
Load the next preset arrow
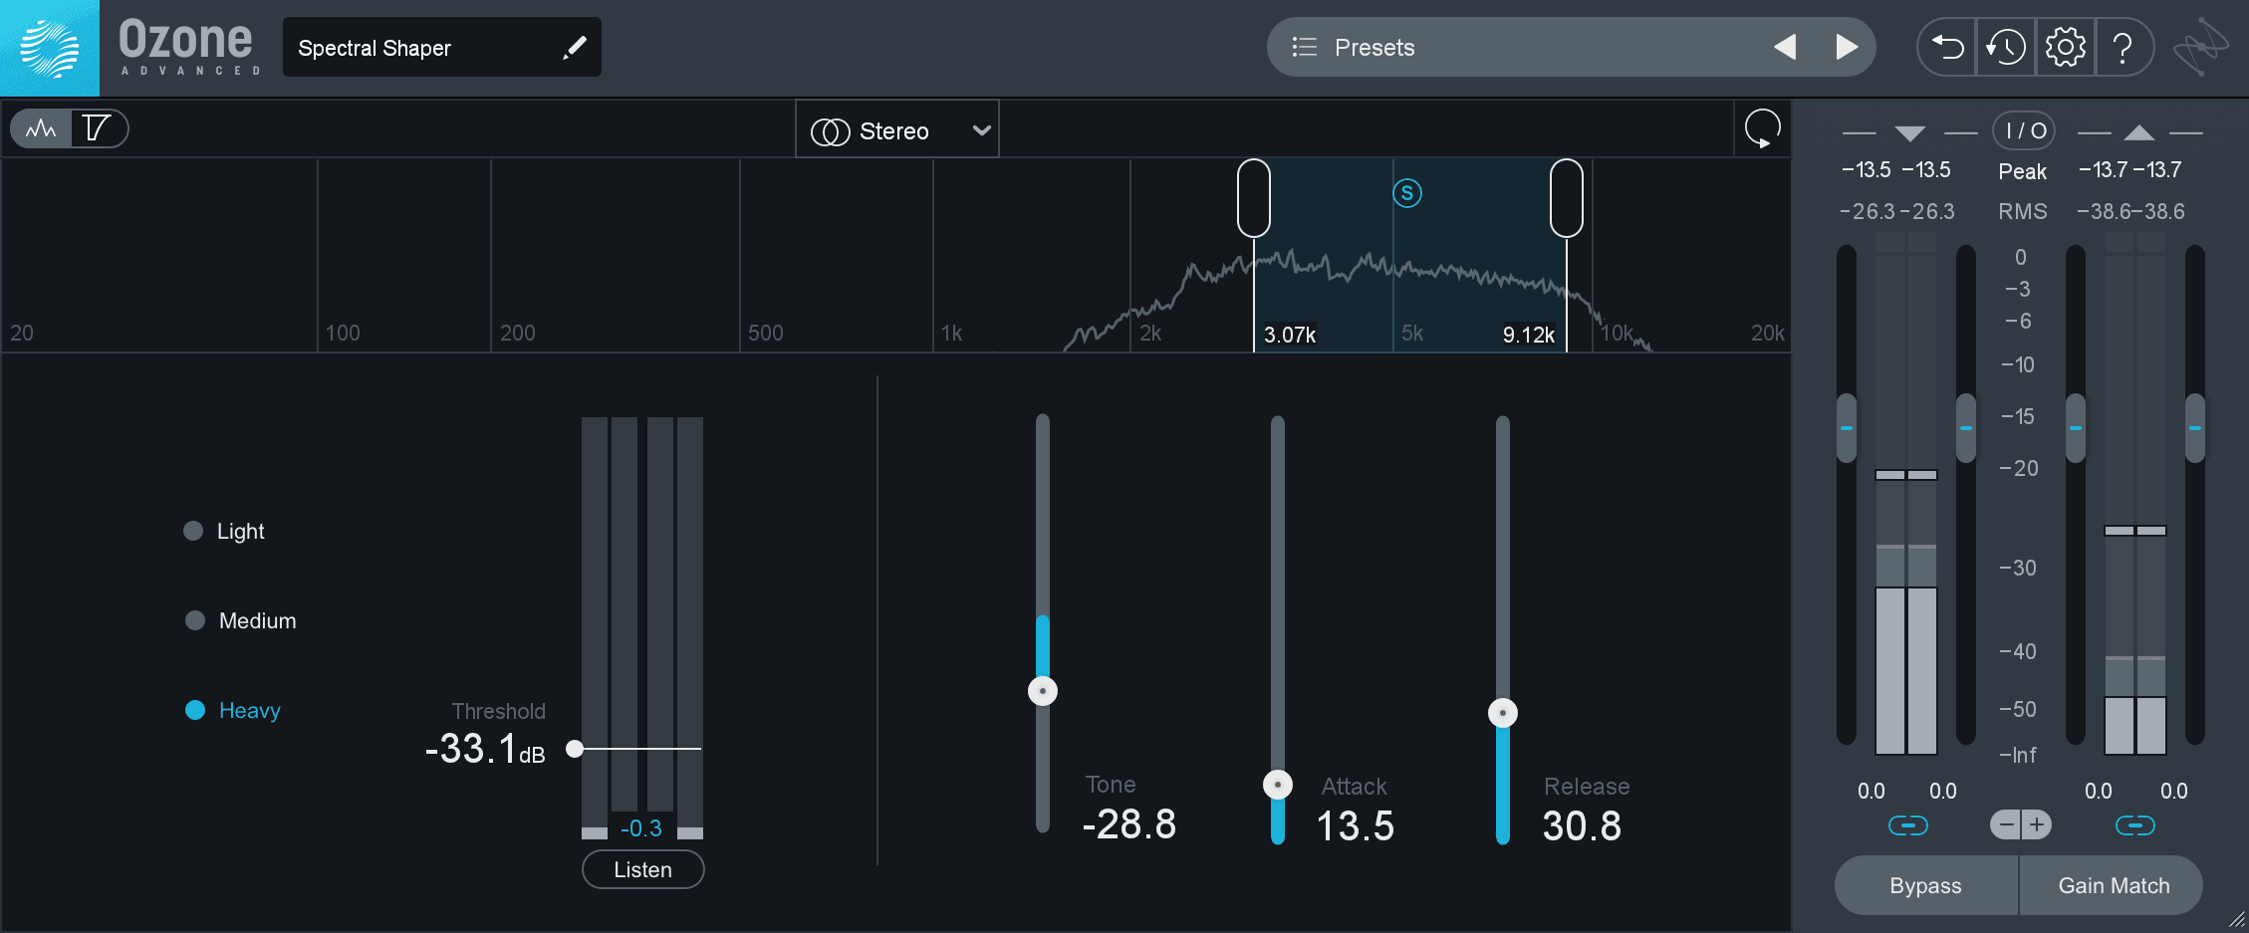pos(1847,47)
